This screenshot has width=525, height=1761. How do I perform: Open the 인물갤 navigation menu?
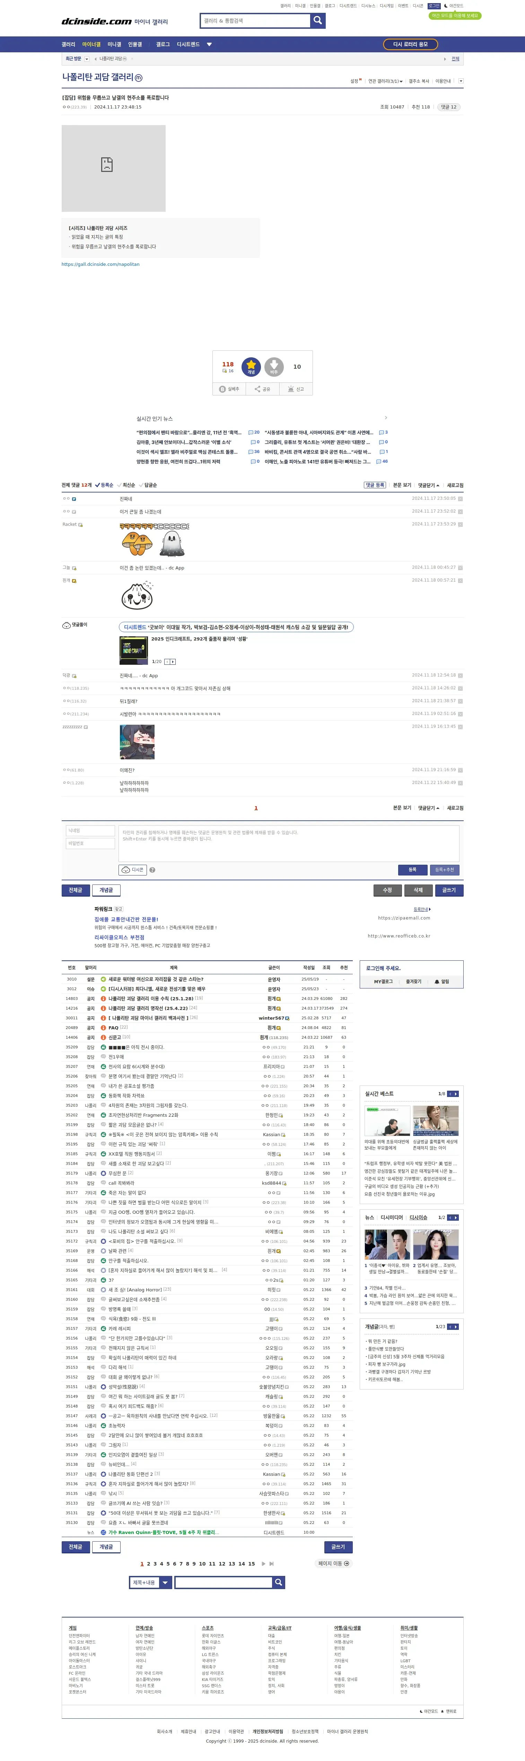[x=135, y=44]
